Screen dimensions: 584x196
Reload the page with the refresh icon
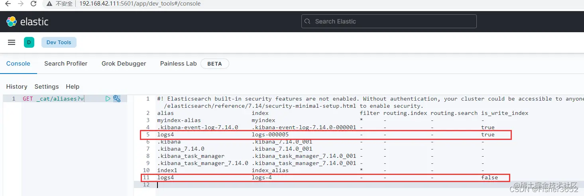[33, 4]
